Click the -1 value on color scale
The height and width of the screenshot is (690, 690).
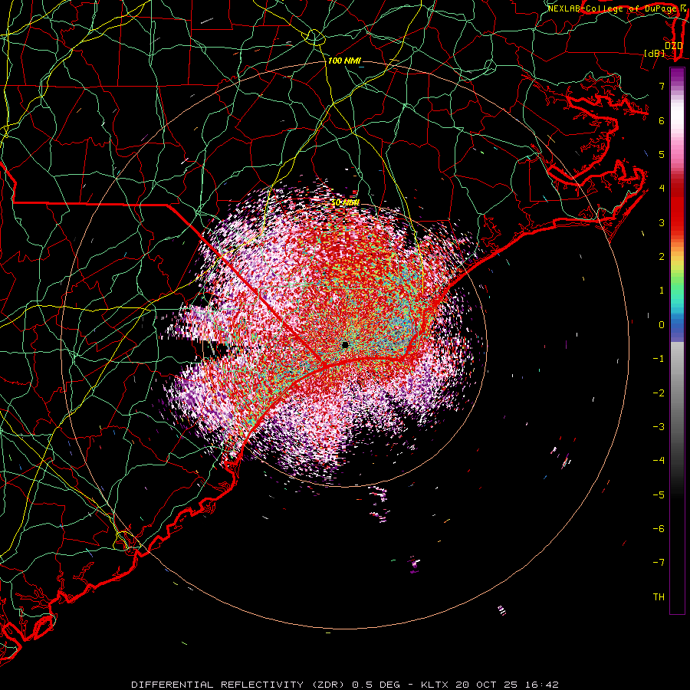click(x=659, y=359)
